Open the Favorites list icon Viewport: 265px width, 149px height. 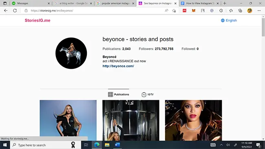pyautogui.click(x=231, y=11)
